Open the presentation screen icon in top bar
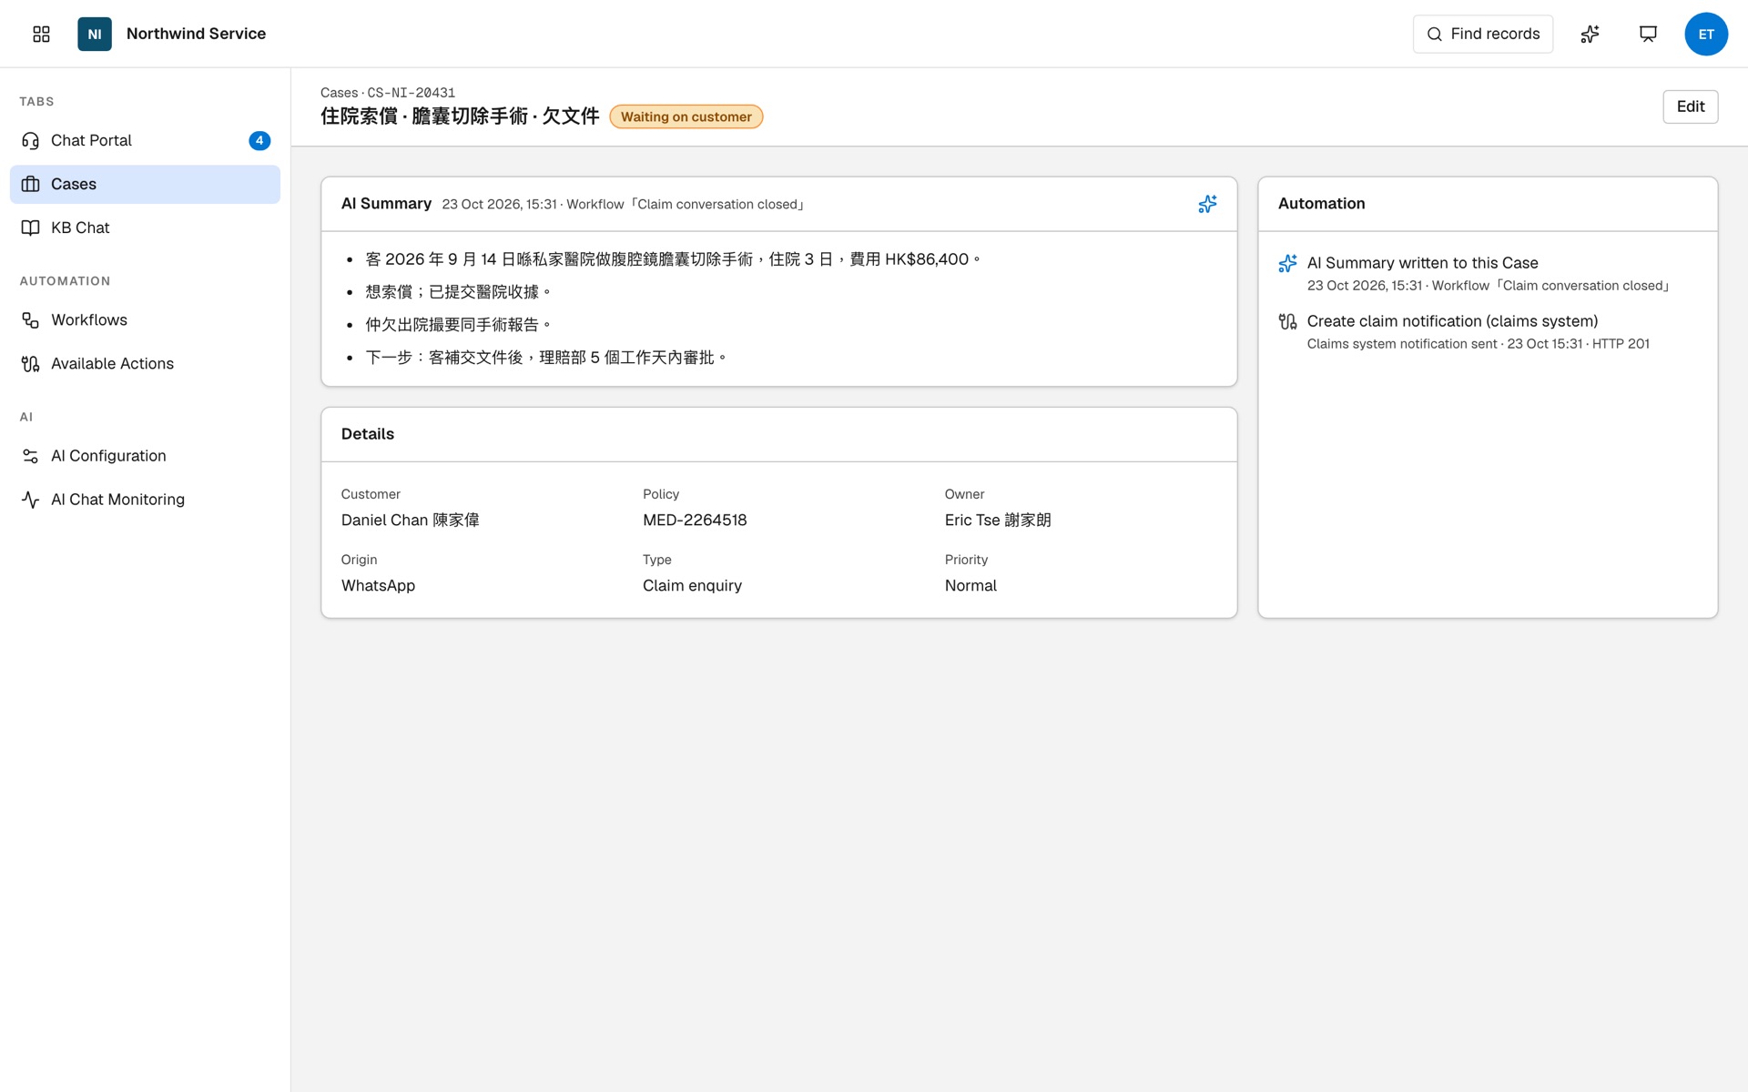The width and height of the screenshot is (1748, 1092). click(1648, 34)
